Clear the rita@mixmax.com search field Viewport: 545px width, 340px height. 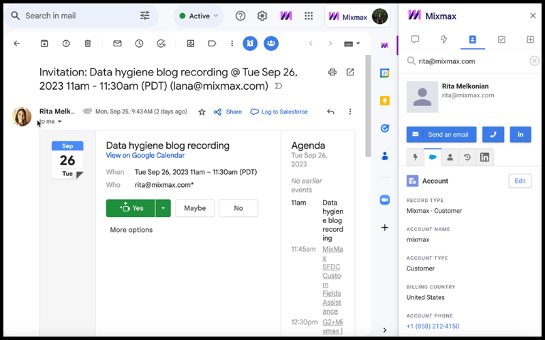coord(534,61)
